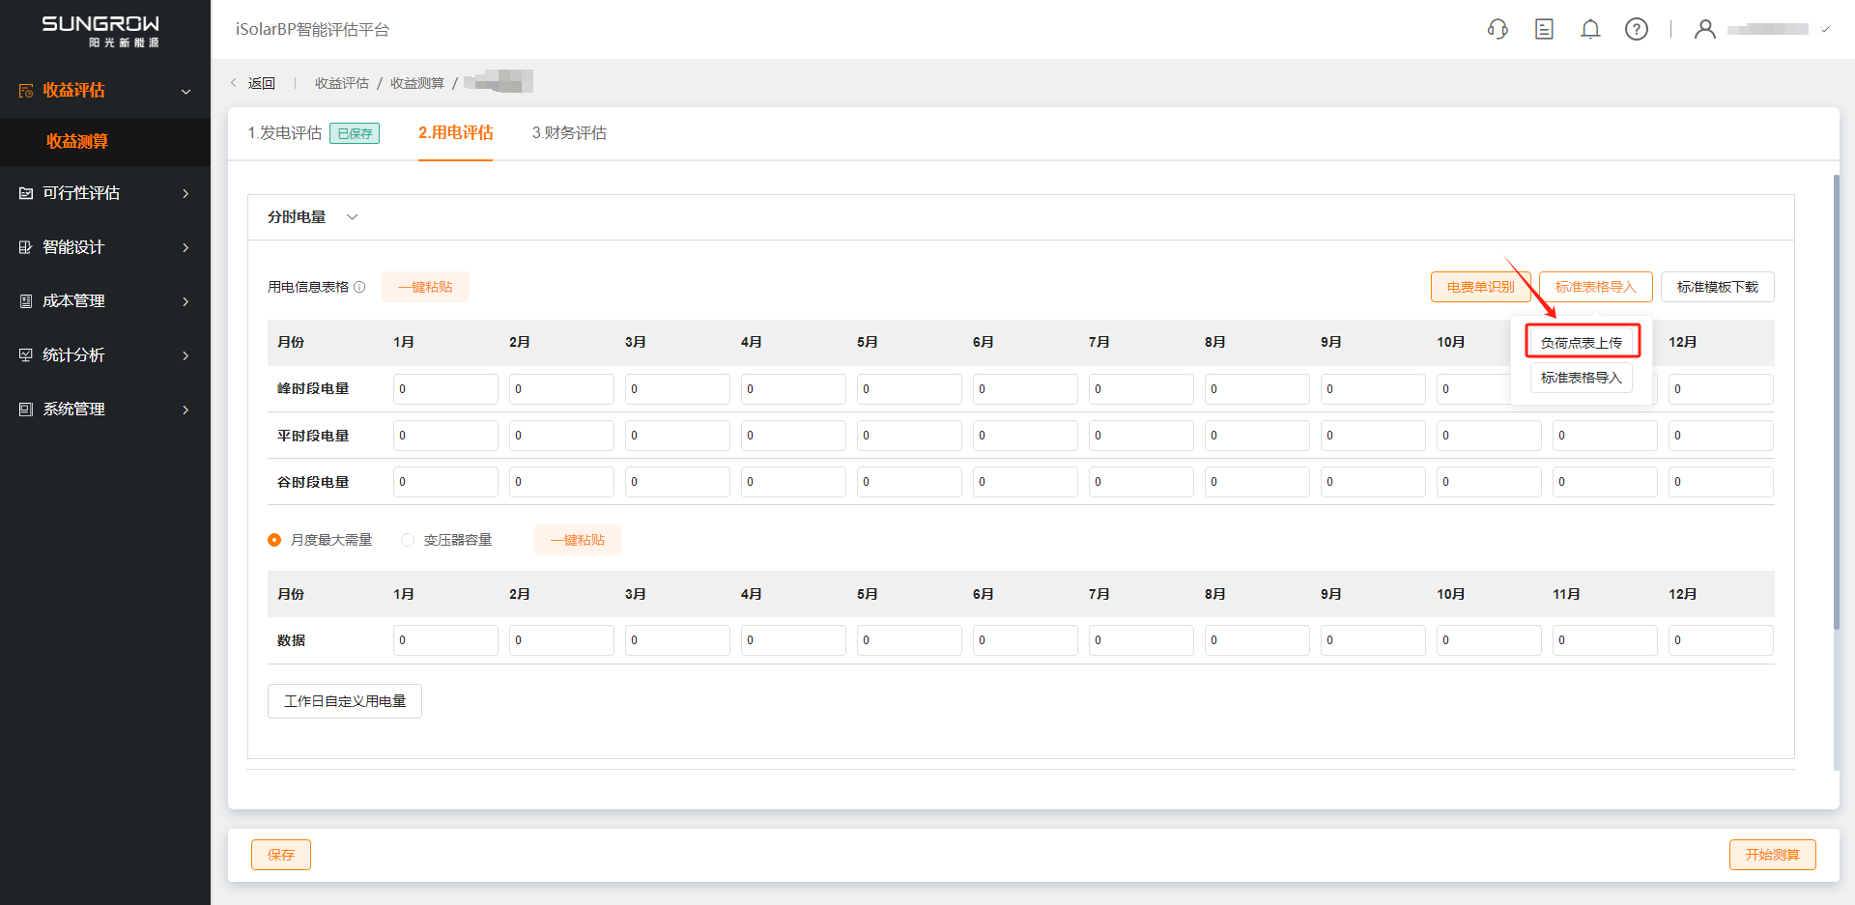
Task: Click the user profile avatar icon
Action: (1705, 29)
